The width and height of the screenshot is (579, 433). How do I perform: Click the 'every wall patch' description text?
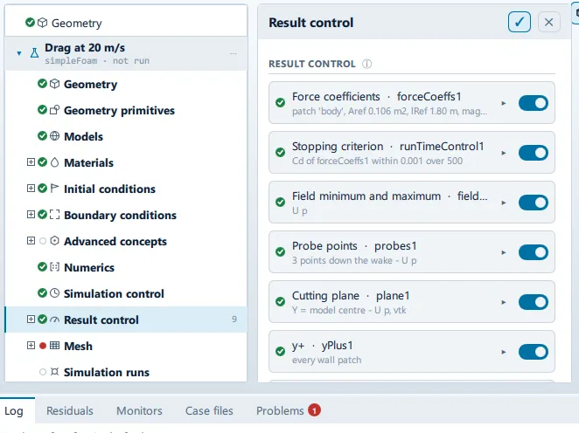[x=326, y=360]
